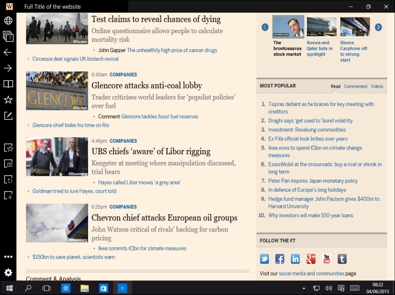This screenshot has height=295, width=395.
Task: Open favorites with the star outline icon
Action: [x=8, y=100]
